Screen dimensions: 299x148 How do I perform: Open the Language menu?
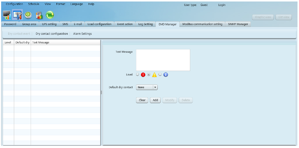pos(77,4)
